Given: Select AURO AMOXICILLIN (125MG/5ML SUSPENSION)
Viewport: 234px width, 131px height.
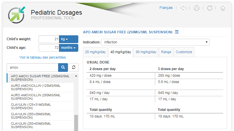Looking at the screenshot, I should click(40, 87).
